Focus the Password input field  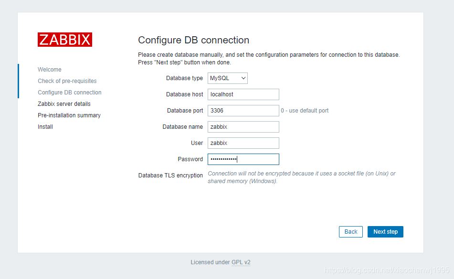[x=243, y=159]
